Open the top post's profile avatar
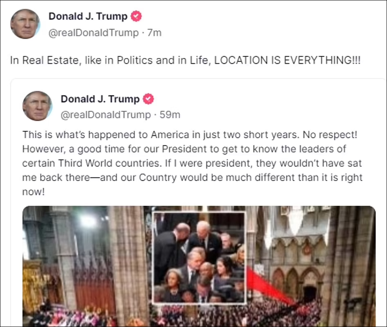Viewport: 387px width, 327px height. pos(25,24)
